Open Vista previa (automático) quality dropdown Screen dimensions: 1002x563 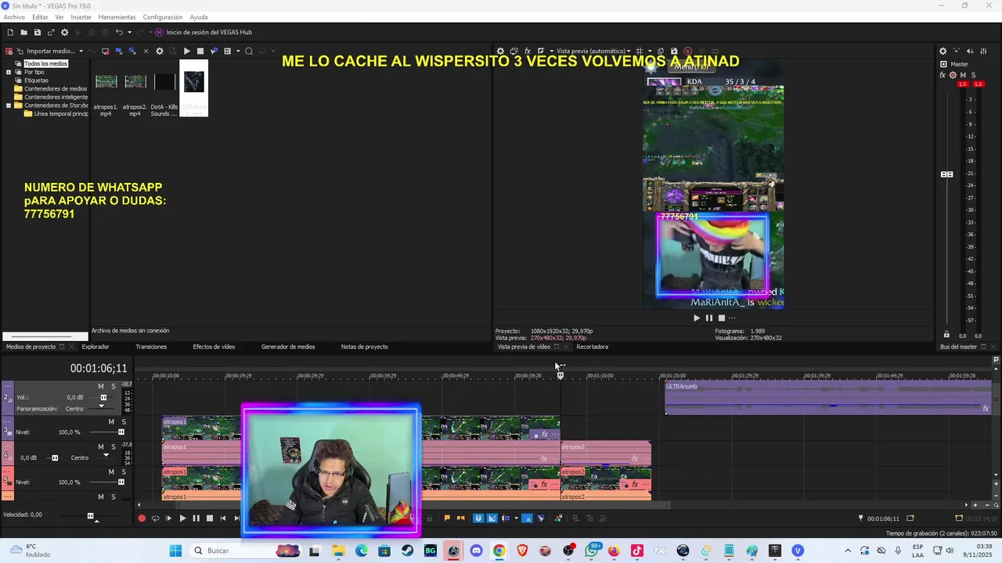tap(593, 51)
